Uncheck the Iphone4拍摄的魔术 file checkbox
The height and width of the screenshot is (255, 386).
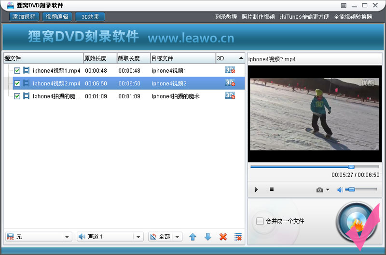point(17,96)
